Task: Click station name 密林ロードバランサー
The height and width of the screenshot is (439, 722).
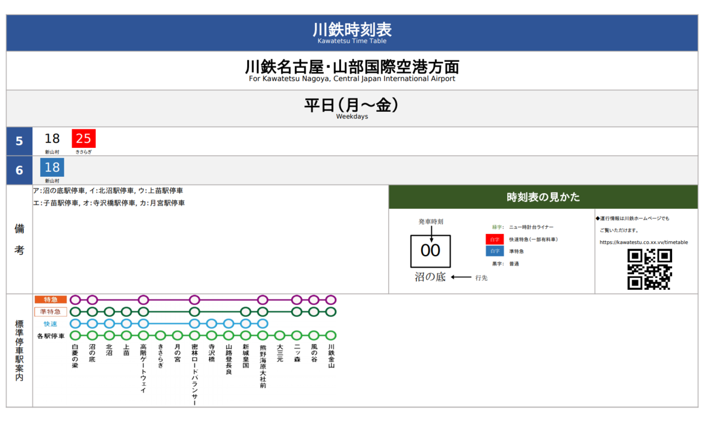Action: [x=194, y=375]
